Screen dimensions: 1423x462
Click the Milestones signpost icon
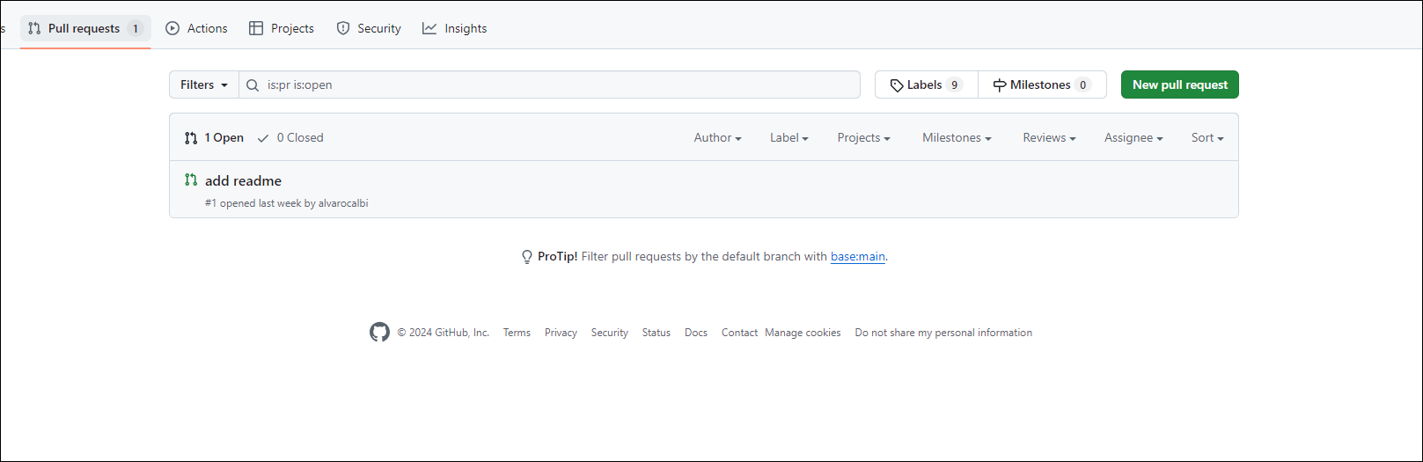coord(1000,85)
